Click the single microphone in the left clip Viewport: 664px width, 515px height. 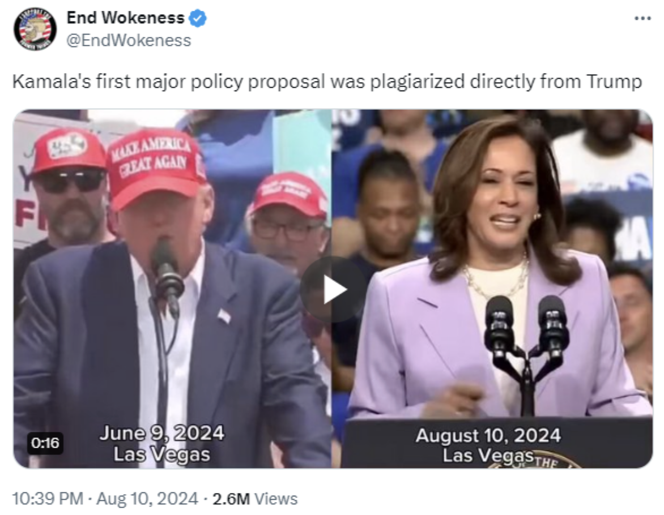(167, 275)
